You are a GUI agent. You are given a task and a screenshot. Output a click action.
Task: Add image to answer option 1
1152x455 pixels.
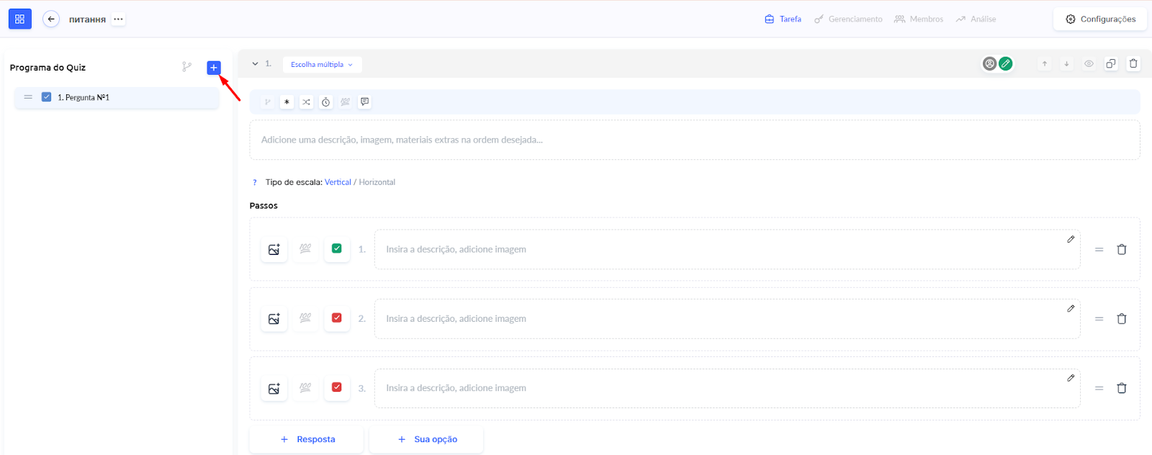pos(274,250)
